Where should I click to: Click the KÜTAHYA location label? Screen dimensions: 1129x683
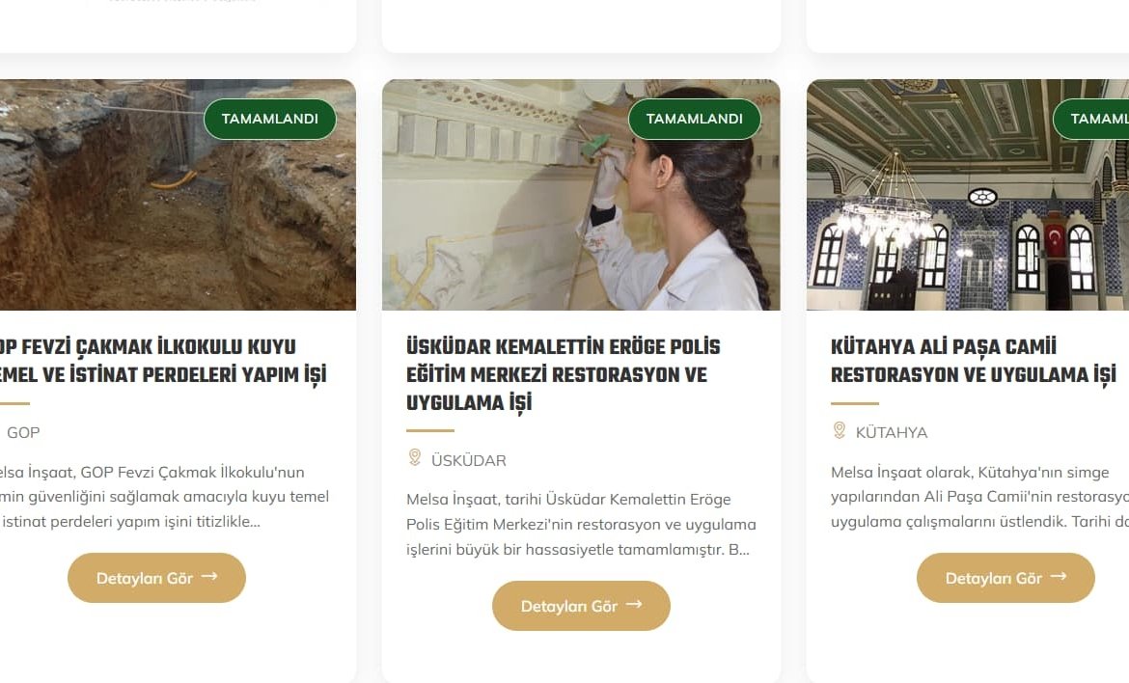892,432
